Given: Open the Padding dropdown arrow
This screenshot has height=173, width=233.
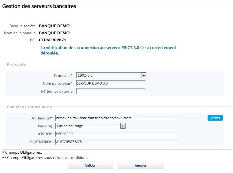Looking at the screenshot, I should 123,126.
